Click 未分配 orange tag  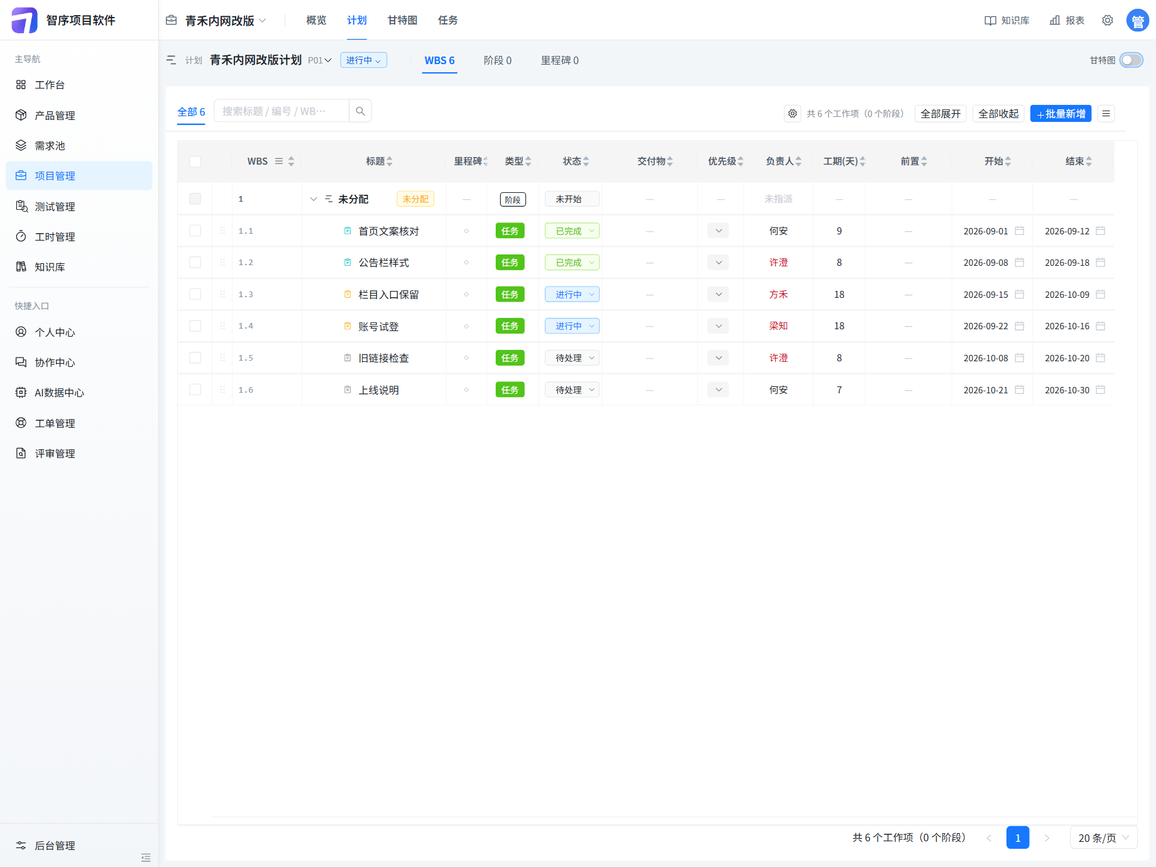pyautogui.click(x=415, y=199)
